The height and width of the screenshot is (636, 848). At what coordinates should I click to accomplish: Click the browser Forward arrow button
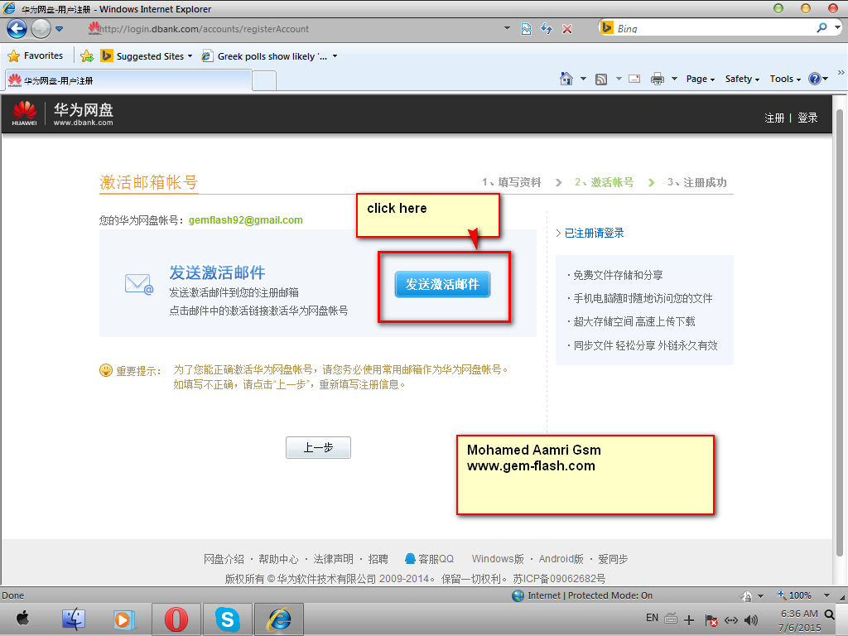41,29
